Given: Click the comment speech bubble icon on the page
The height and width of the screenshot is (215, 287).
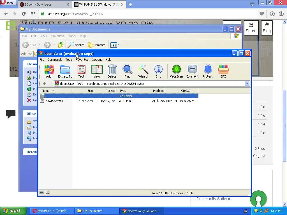Looking at the screenshot, I should tap(11, 114).
